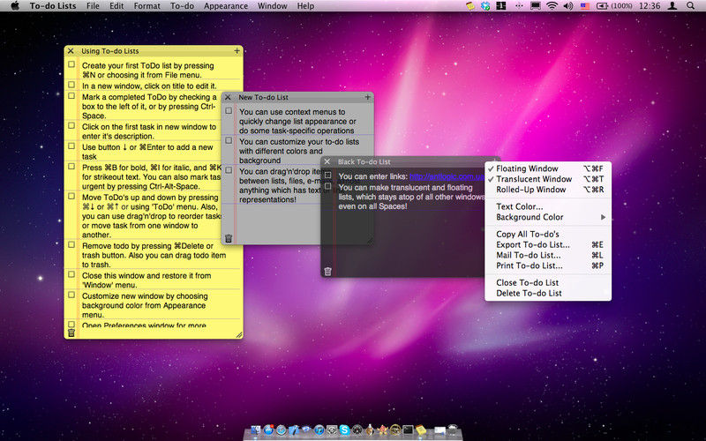Open the To-do Lists yellow notepad menu bar icon

point(470,6)
